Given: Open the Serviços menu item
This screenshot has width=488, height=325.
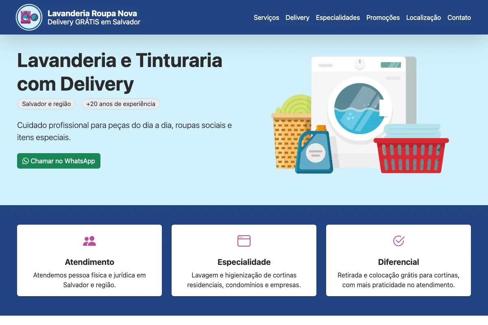Looking at the screenshot, I should click(x=266, y=18).
